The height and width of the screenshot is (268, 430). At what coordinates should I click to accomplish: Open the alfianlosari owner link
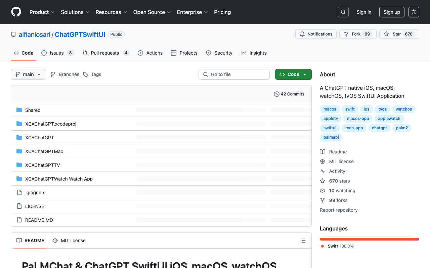pyautogui.click(x=34, y=35)
